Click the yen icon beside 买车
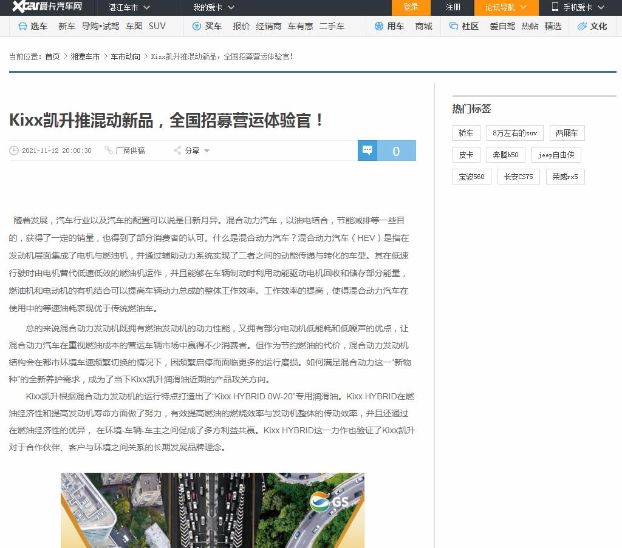This screenshot has width=622, height=548. 197,26
